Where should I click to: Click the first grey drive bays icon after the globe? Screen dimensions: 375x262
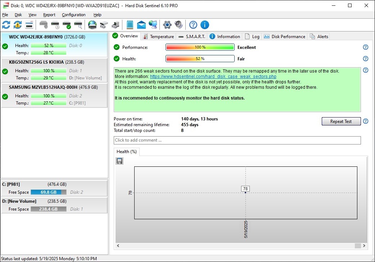tap(104, 25)
